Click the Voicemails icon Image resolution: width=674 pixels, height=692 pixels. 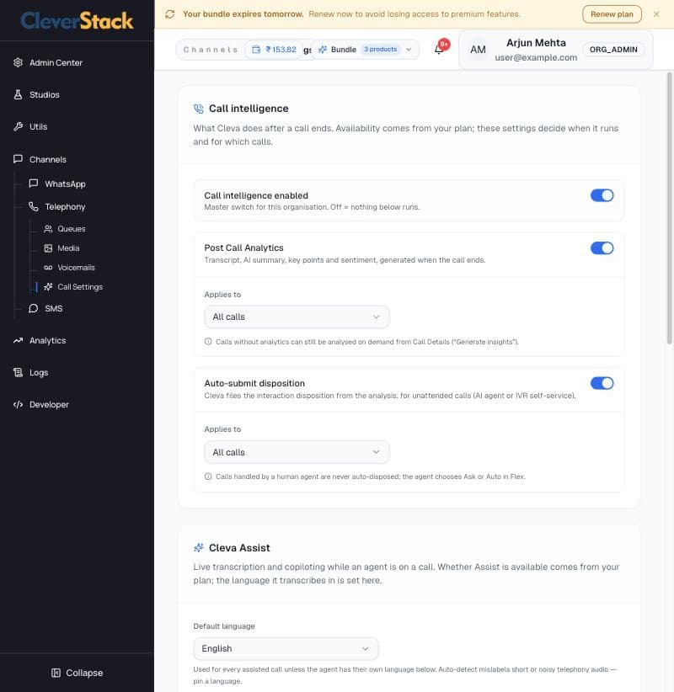coord(48,268)
